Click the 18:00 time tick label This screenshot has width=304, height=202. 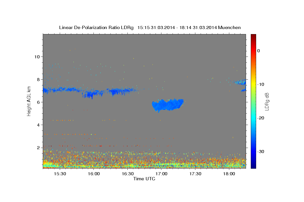(229, 174)
